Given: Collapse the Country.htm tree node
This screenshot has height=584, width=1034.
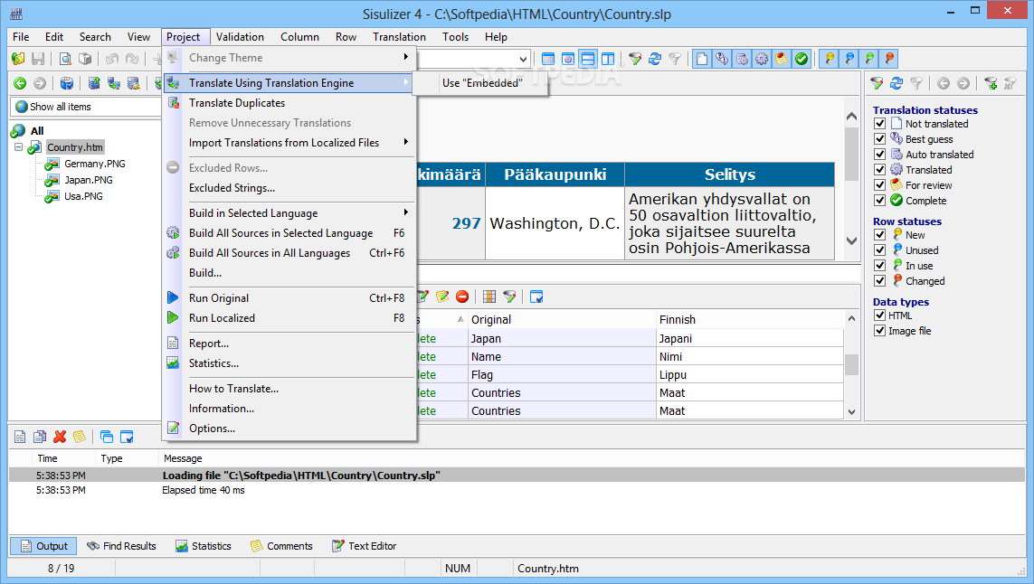Looking at the screenshot, I should tap(18, 147).
